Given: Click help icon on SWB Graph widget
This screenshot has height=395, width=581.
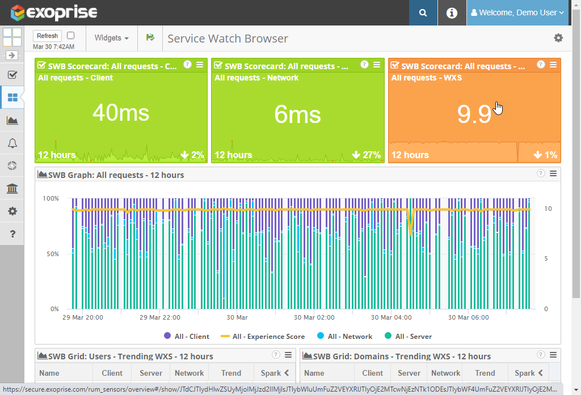Looking at the screenshot, I should point(541,173).
